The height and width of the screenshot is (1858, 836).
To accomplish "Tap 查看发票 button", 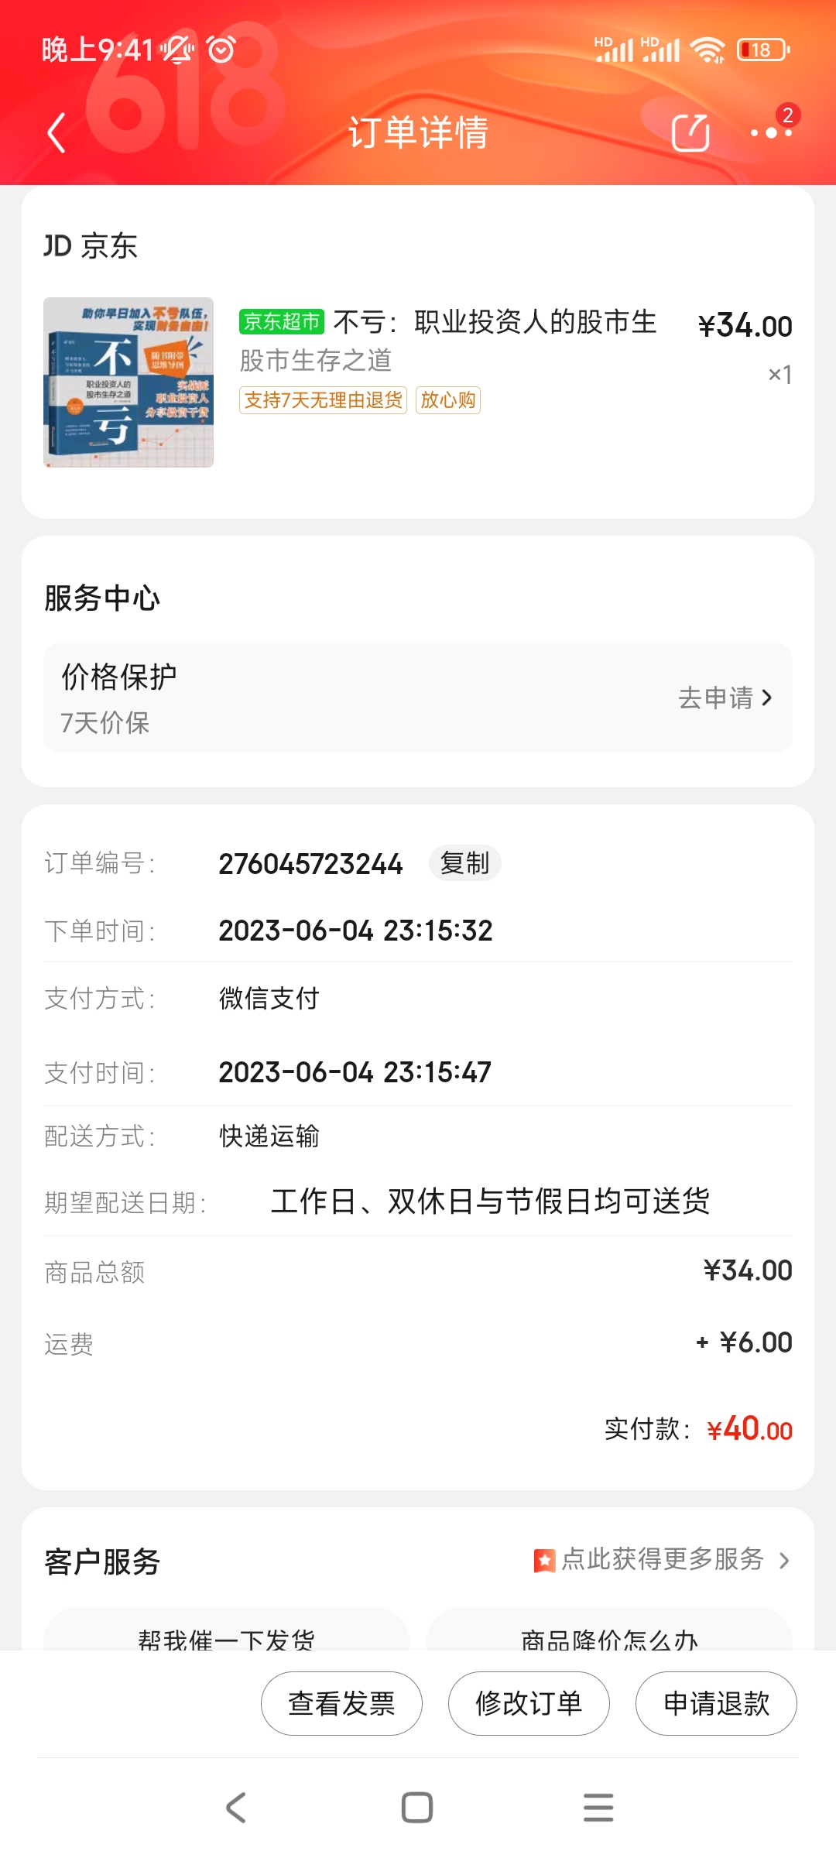I will pyautogui.click(x=341, y=1703).
